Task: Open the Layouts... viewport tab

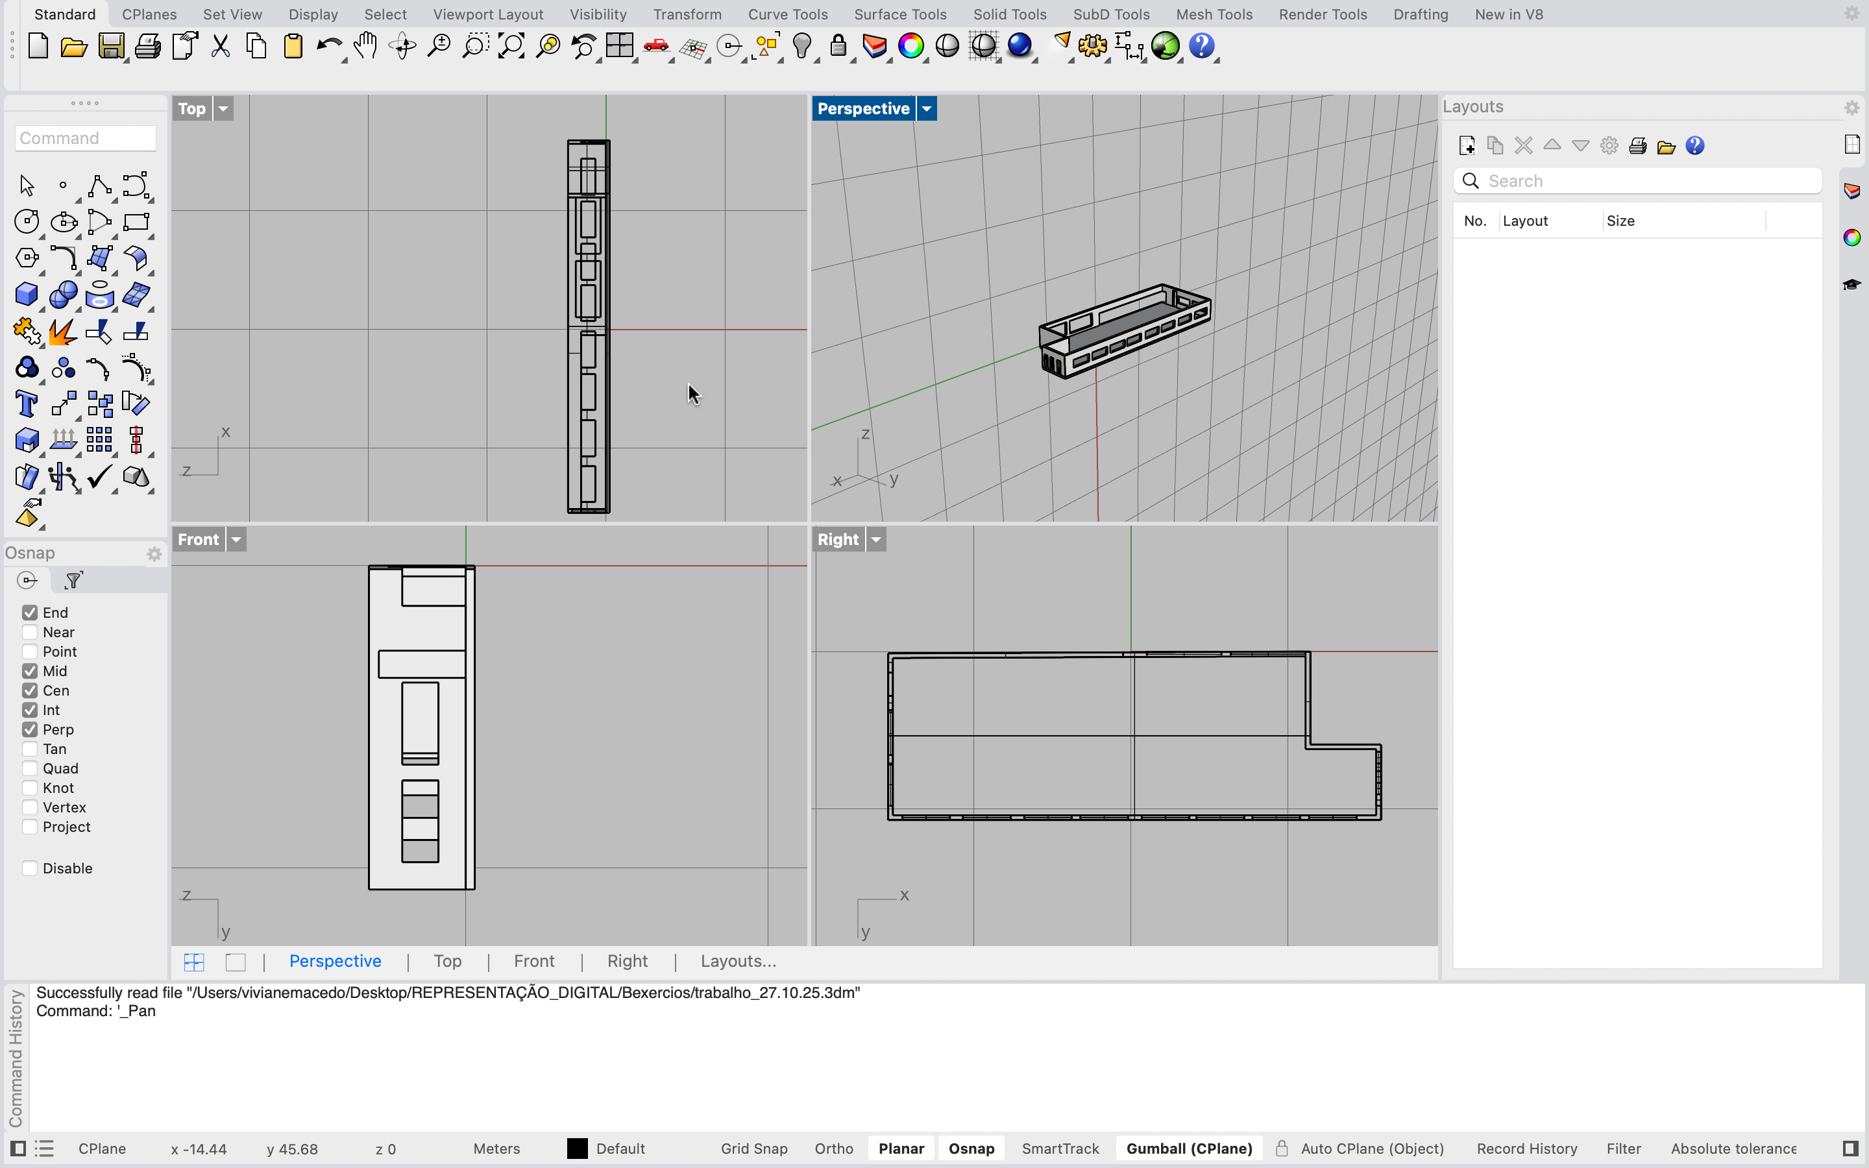Action: (738, 961)
